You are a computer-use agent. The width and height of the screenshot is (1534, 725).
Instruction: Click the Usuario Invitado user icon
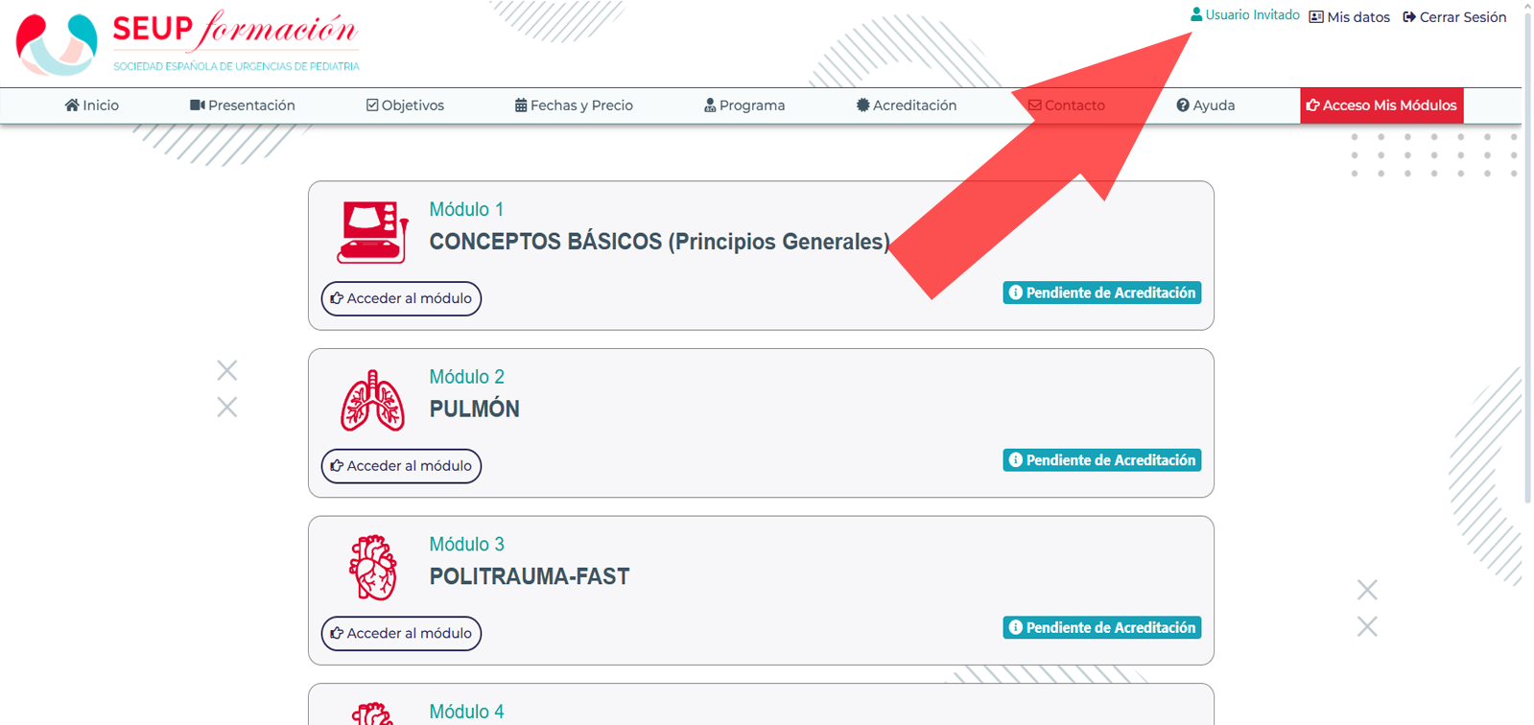coord(1196,14)
